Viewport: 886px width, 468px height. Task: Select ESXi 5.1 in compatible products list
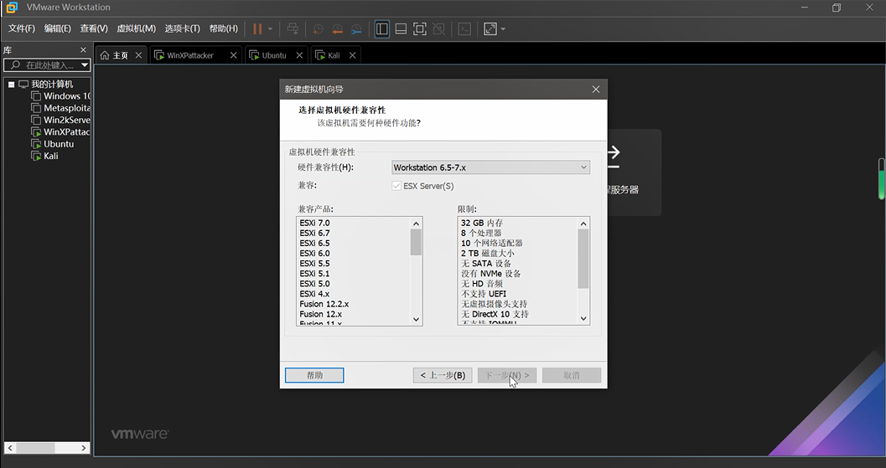pos(314,274)
